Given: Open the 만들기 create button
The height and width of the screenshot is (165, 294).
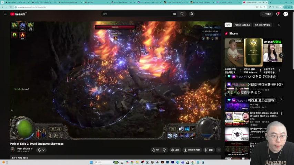Looking at the screenshot, I should pyautogui.click(x=266, y=14).
